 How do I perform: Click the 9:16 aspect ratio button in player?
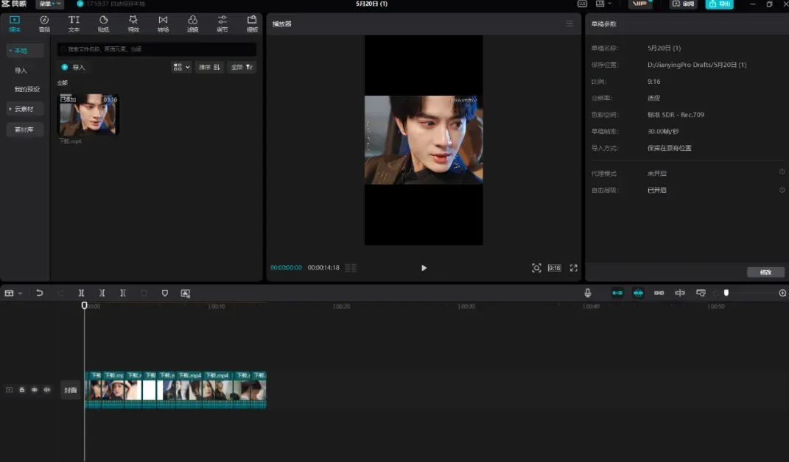point(554,268)
